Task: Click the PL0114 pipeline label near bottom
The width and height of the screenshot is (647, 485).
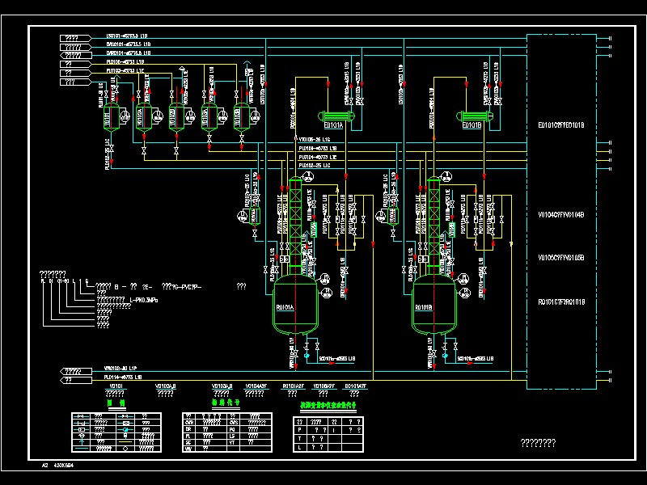Action: tap(123, 377)
